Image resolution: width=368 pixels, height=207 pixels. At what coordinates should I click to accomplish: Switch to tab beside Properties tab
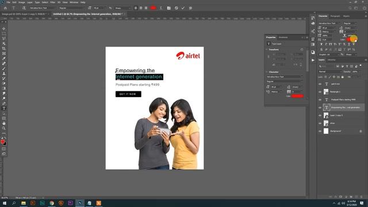click(283, 37)
